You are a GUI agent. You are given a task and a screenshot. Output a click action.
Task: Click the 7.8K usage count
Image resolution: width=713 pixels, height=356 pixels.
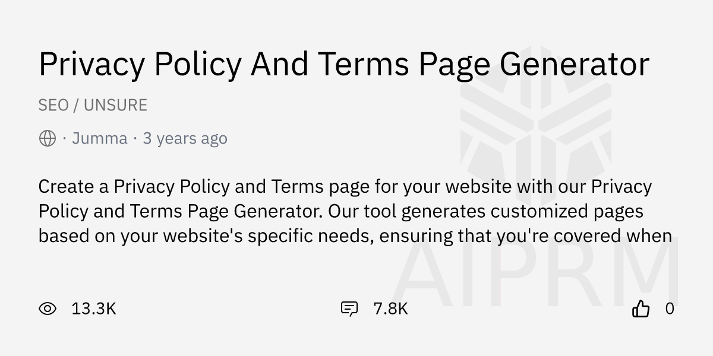point(390,309)
